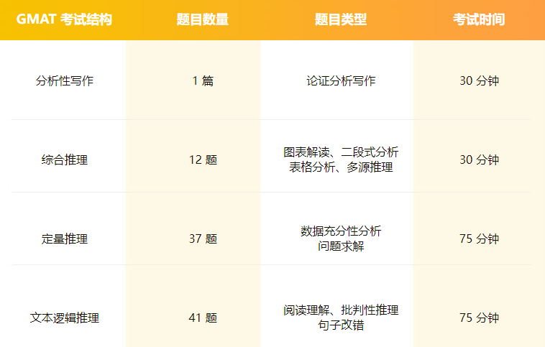Select the 30 分钟 cell in 分析性写作 row
The width and height of the screenshot is (545, 347).
479,80
